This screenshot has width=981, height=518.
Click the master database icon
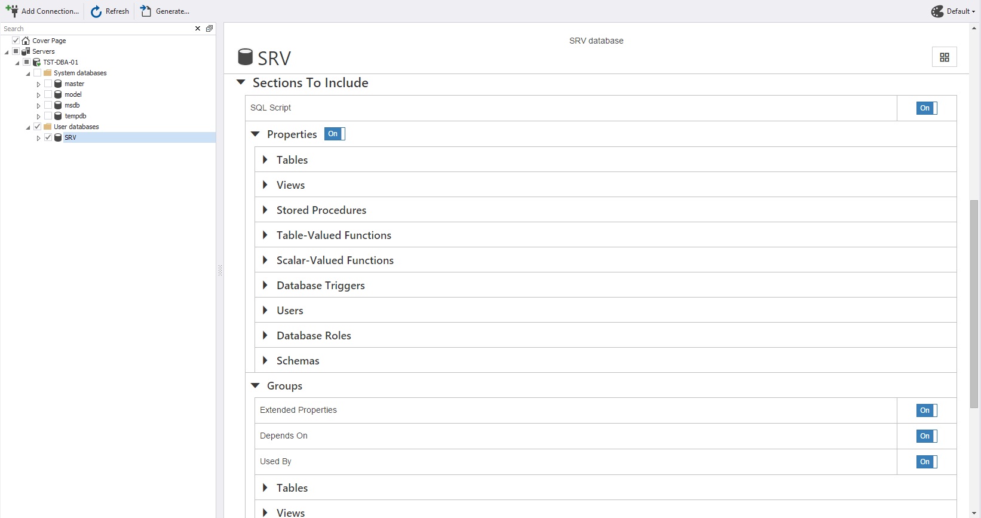[58, 84]
